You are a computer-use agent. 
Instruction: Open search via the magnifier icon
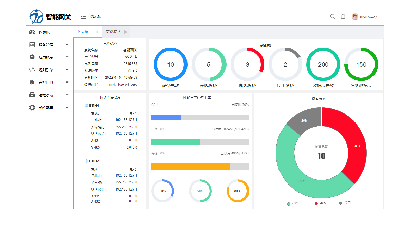coord(332,17)
